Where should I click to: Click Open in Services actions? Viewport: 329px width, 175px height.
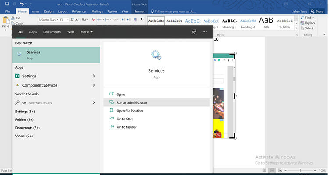(x=156, y=94)
